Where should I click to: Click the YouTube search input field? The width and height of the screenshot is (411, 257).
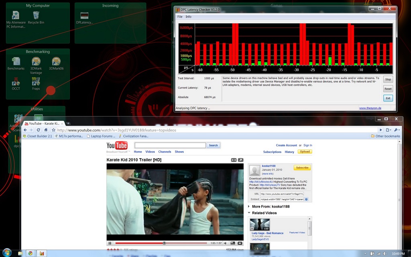click(170, 145)
